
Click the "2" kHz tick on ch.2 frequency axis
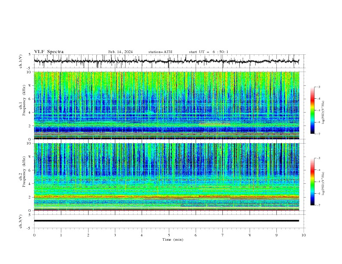(x=31, y=197)
